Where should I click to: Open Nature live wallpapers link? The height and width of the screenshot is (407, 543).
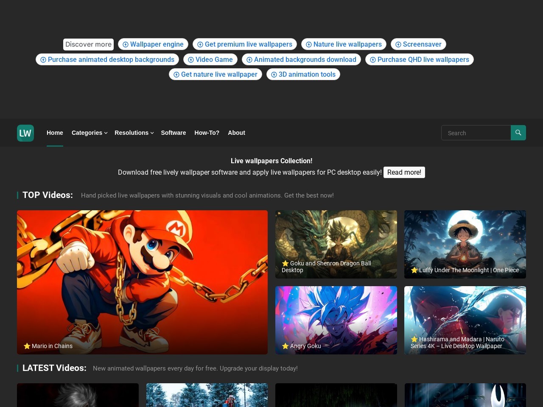click(347, 45)
